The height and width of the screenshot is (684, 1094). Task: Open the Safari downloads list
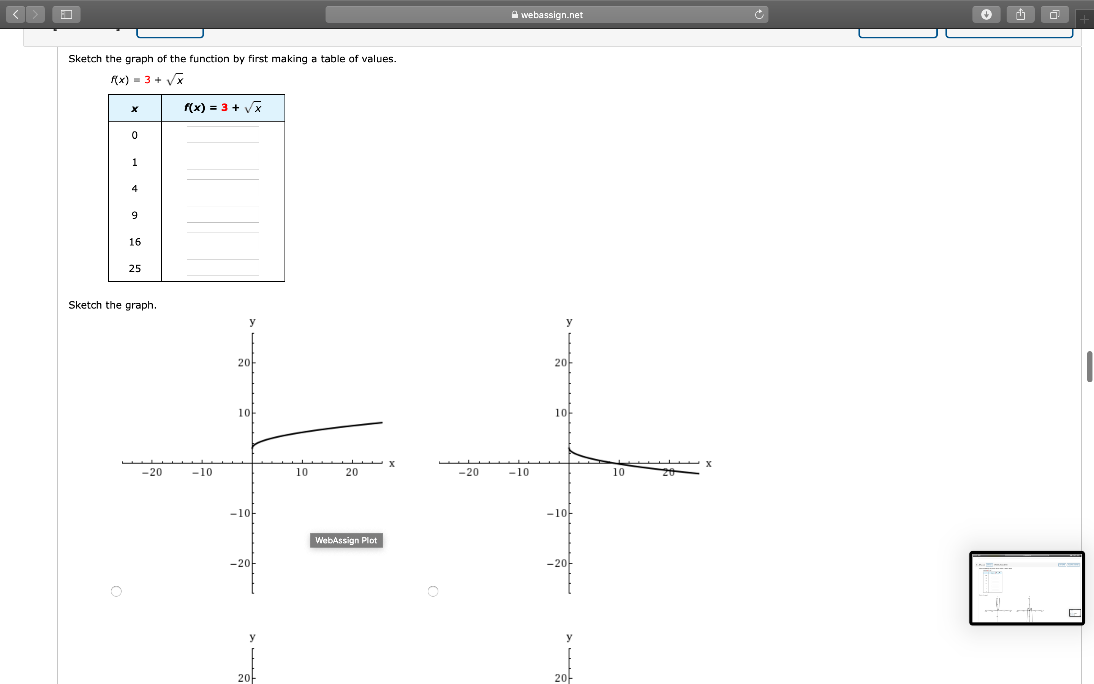986,14
